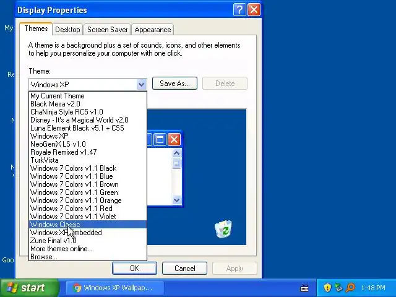The image size is (396, 297).
Task: Open the on-screen keyboard tray icon
Action: click(304, 288)
